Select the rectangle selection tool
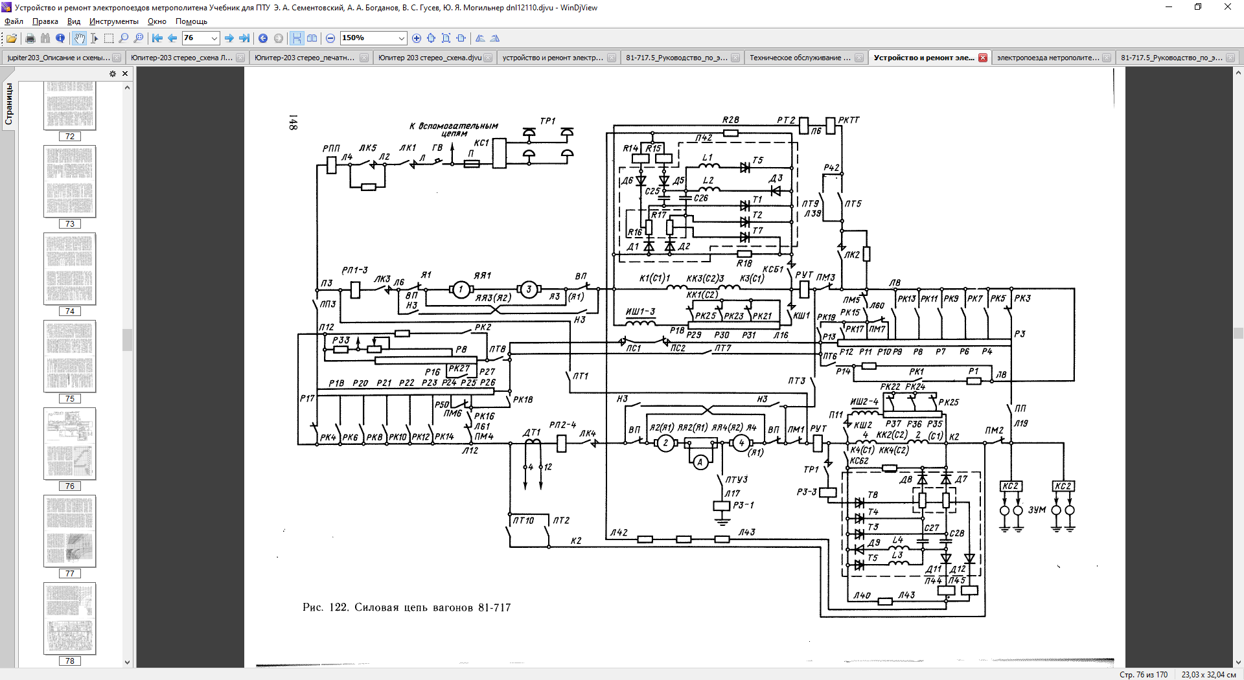Screen dimensions: 1244x680 [x=109, y=38]
